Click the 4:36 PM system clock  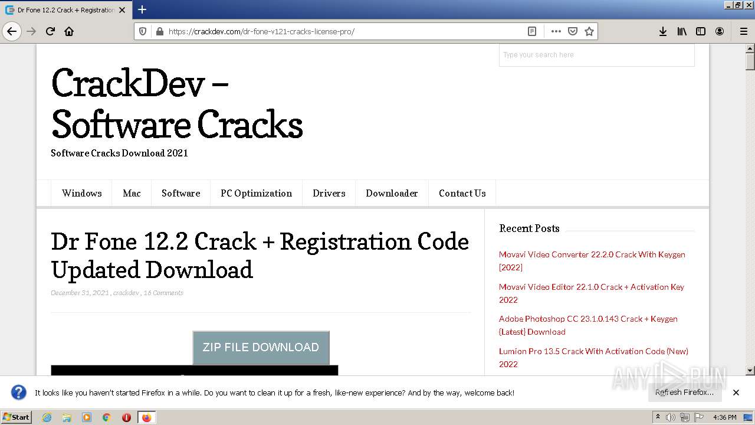click(724, 417)
